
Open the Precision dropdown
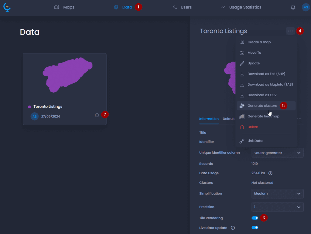coord(278,207)
